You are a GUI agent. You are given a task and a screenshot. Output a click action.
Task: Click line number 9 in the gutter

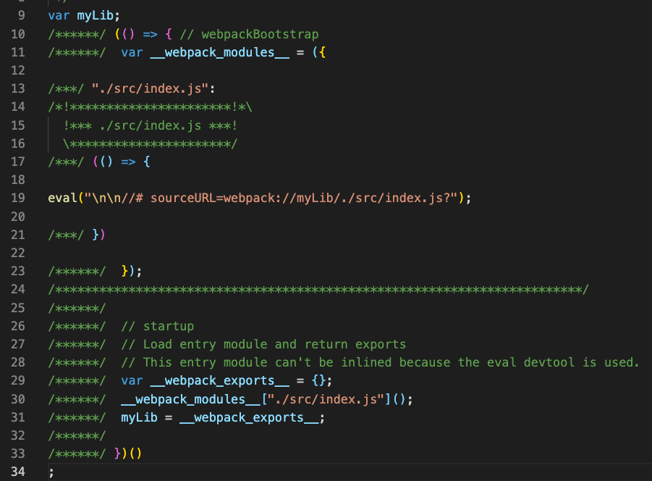pyautogui.click(x=20, y=15)
